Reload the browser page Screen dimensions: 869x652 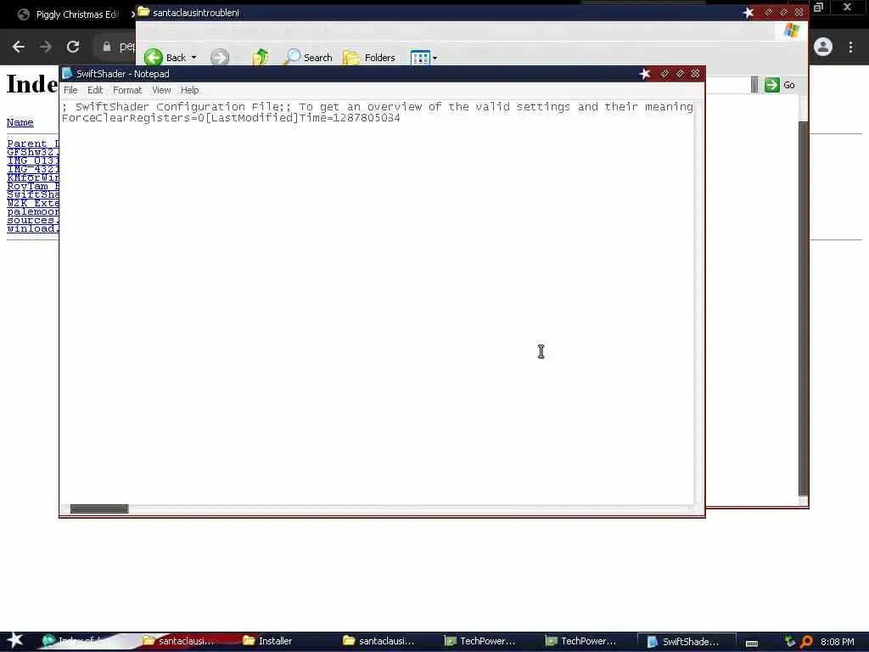(x=73, y=47)
